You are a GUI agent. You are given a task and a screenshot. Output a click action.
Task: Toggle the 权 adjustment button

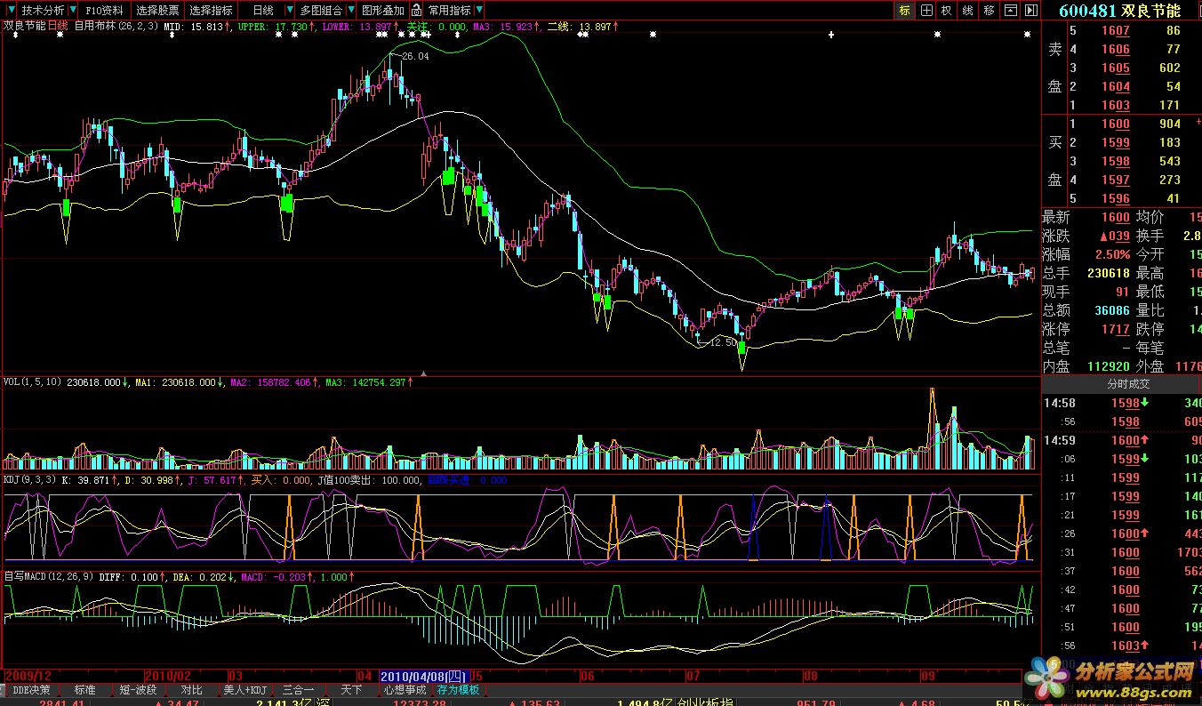coord(947,10)
